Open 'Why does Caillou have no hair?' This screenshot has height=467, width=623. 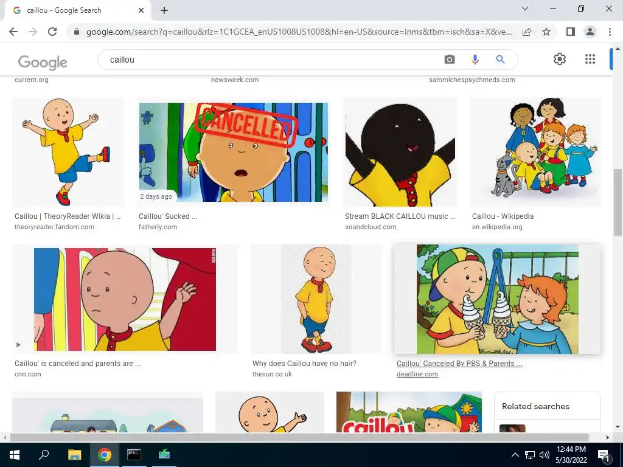coord(304,364)
